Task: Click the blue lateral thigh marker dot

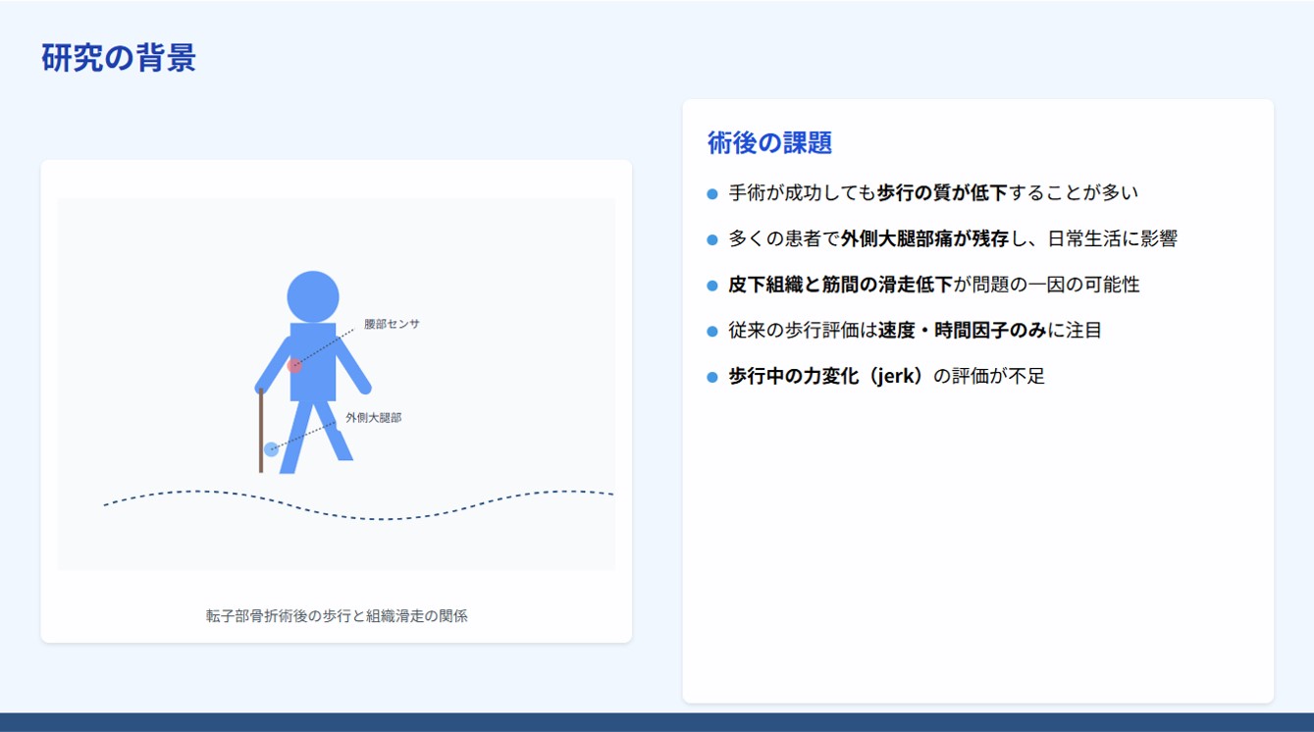Action: tap(272, 449)
